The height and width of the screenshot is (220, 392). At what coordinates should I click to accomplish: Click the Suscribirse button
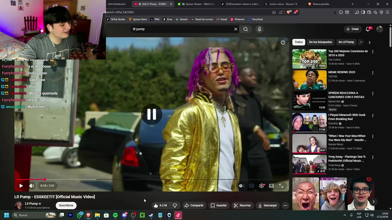click(x=66, y=205)
